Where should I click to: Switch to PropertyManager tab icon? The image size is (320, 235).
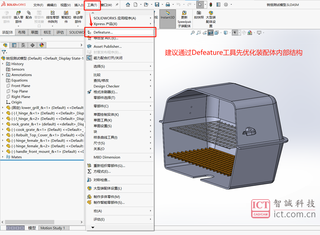[x=14, y=45]
